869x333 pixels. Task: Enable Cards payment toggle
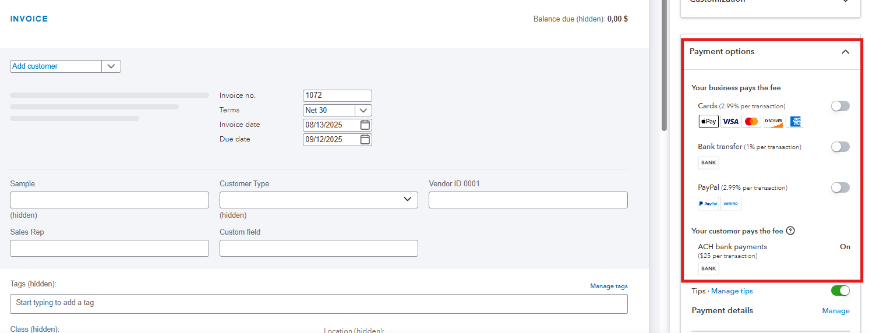(x=840, y=106)
